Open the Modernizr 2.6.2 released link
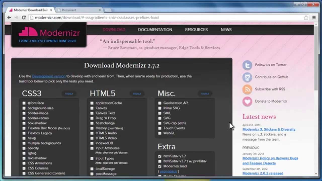322x181 pixels. click(x=263, y=173)
